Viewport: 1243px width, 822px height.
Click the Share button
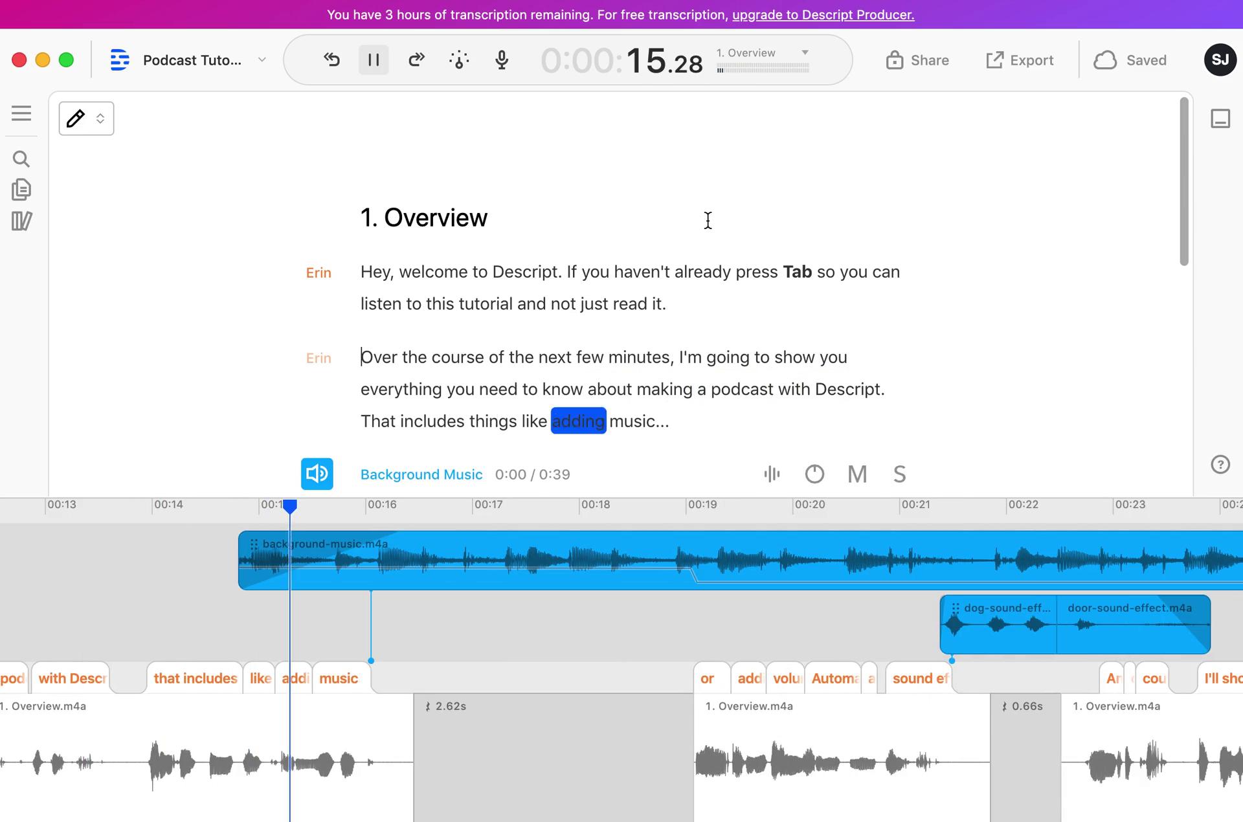coord(917,60)
